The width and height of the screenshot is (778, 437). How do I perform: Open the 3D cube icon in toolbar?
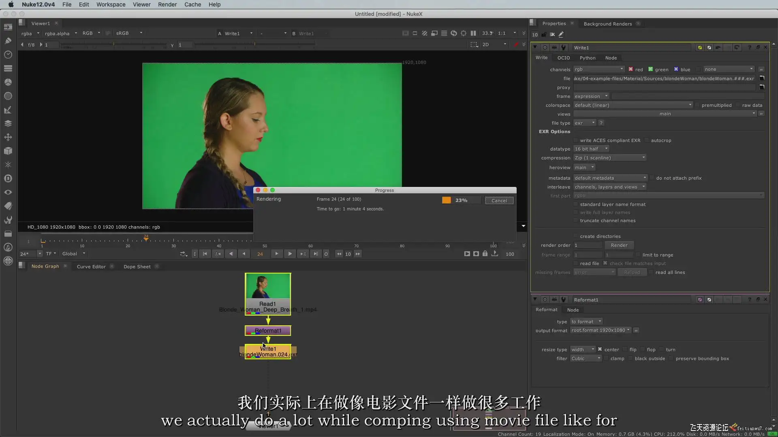8,151
